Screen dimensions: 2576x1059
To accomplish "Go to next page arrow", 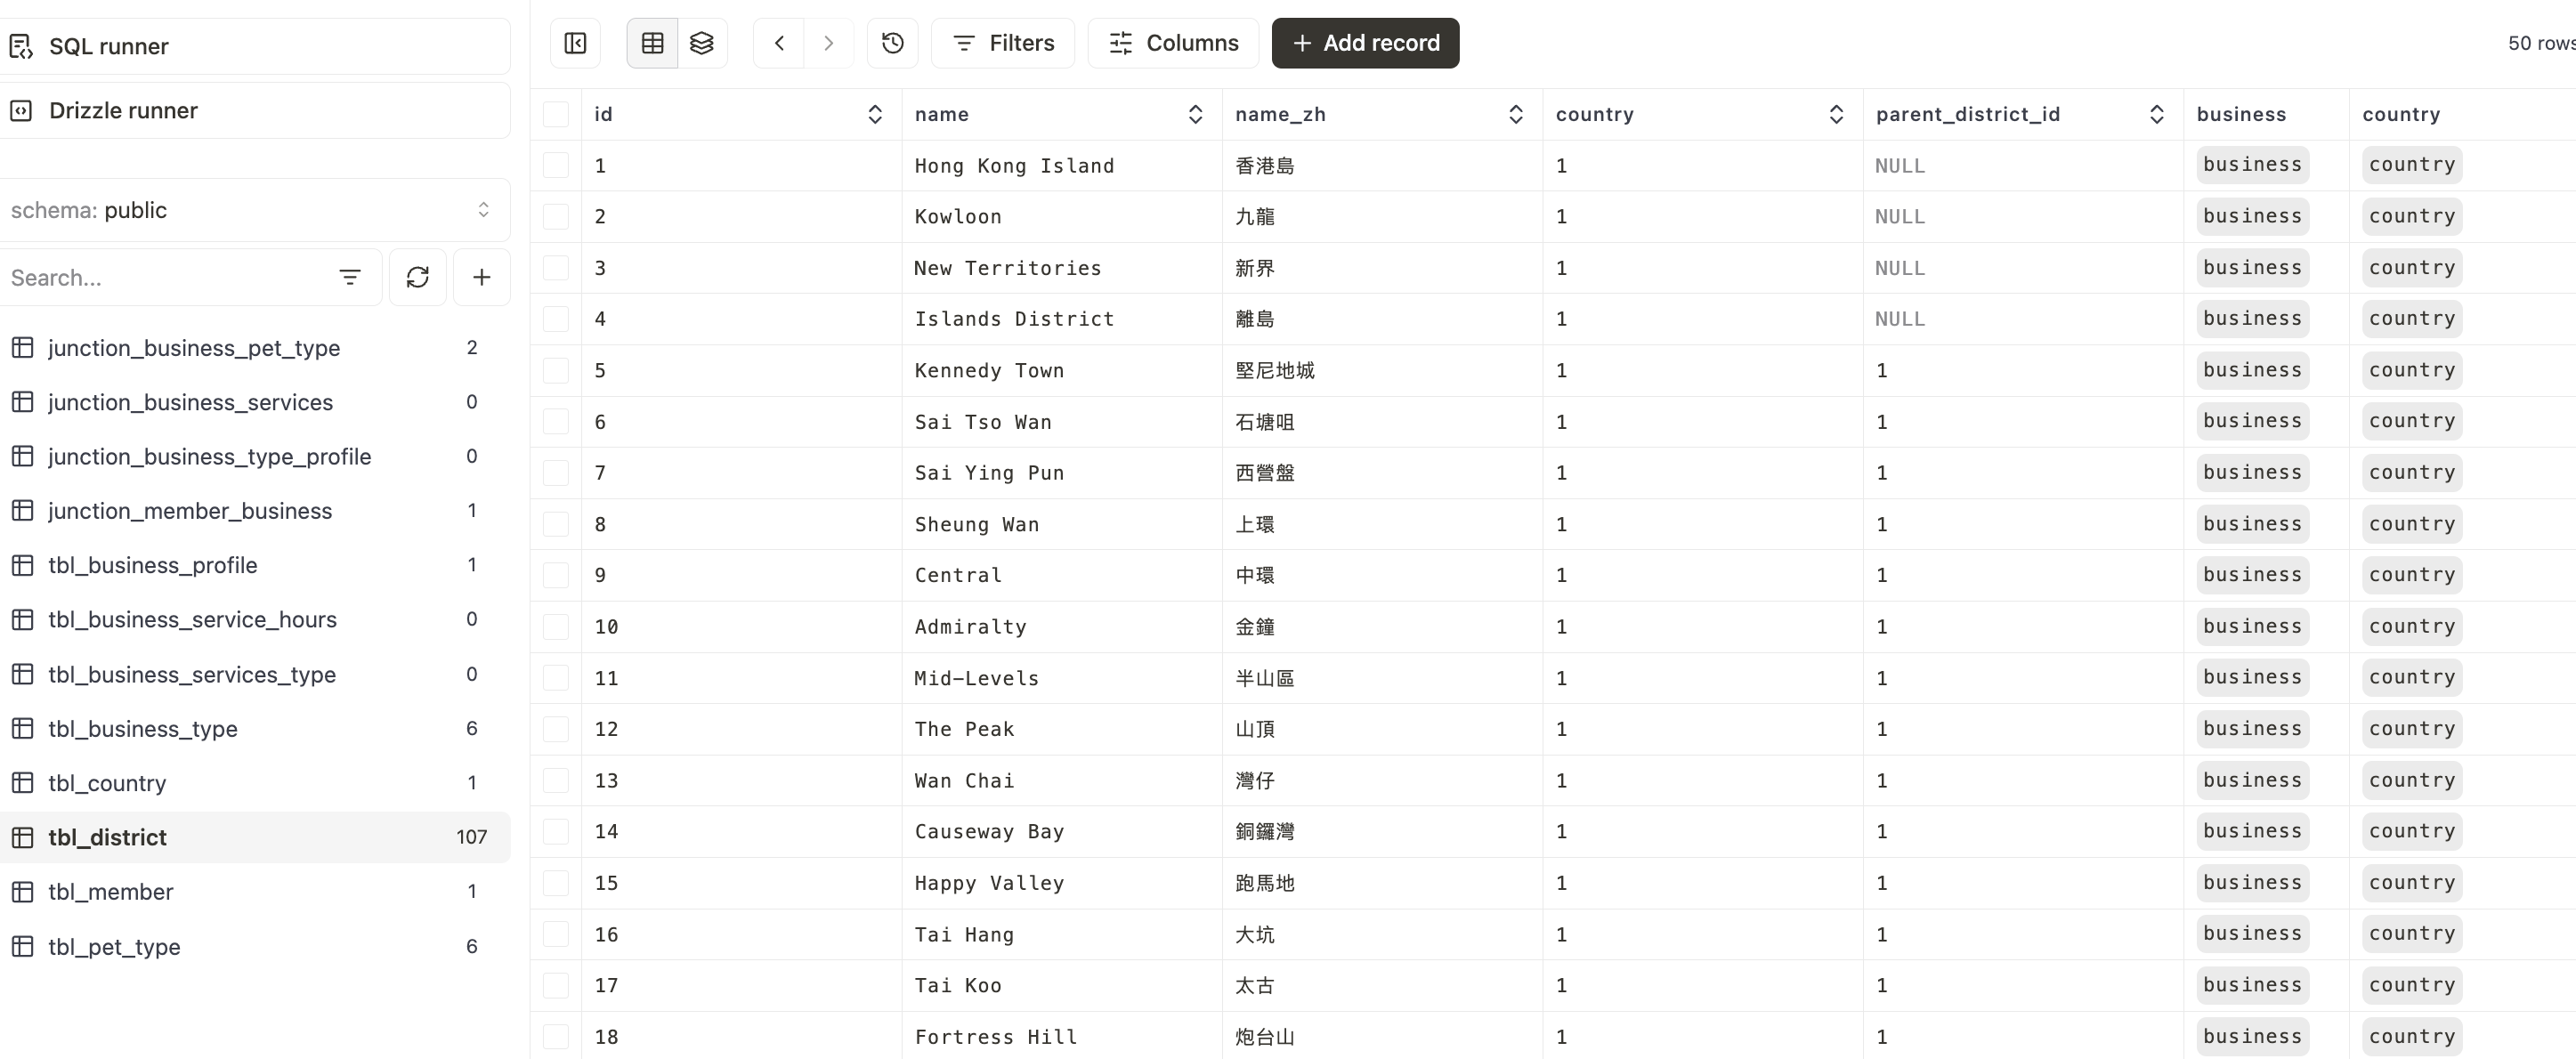I will coord(828,43).
